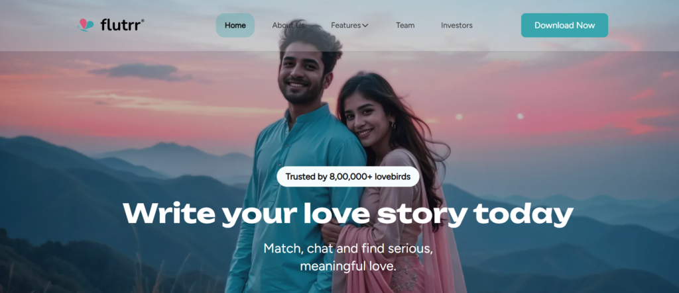Viewport: 679px width, 293px height.
Task: Click the flutrr wordmark text
Action: pos(121,24)
